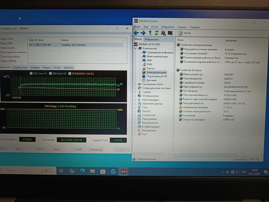Click the AIDA64 Back arrow toolbar icon
The width and height of the screenshot is (269, 202).
136,33
